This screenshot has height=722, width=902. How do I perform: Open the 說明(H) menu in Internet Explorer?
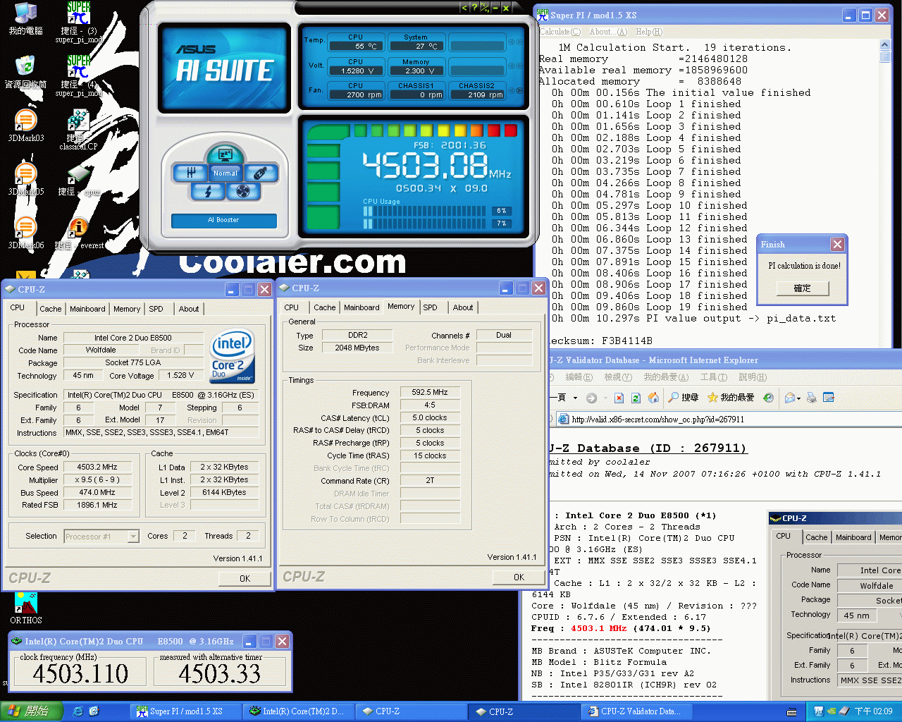752,377
